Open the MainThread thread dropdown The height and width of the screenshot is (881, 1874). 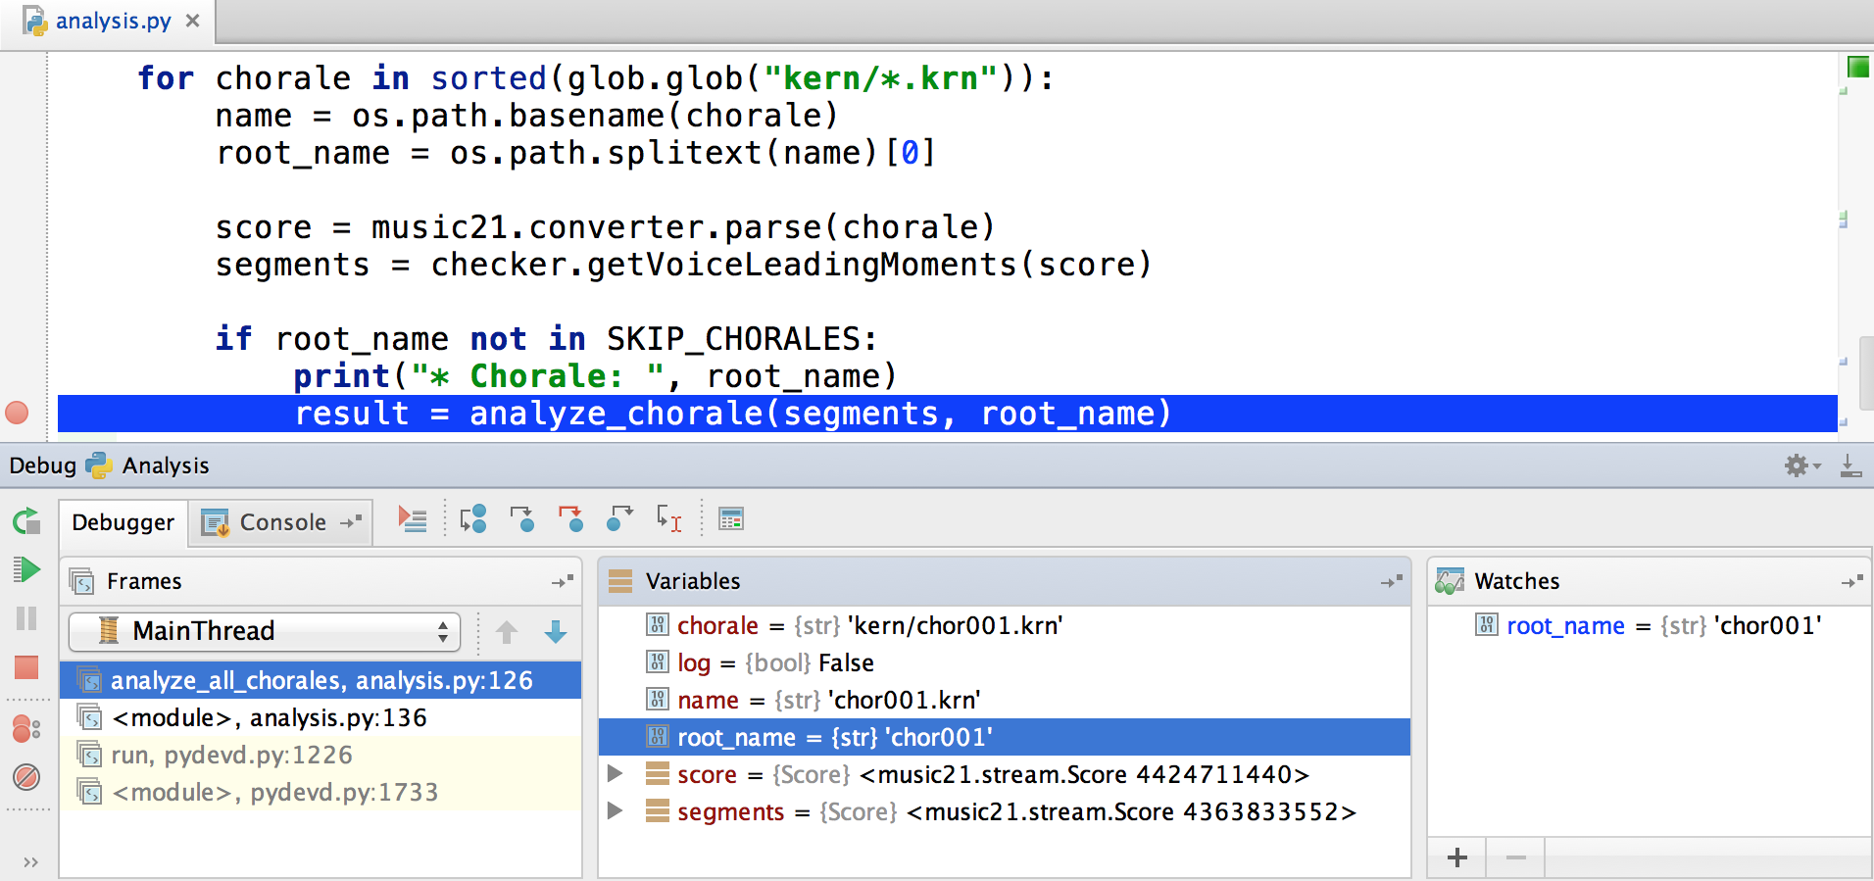[265, 631]
